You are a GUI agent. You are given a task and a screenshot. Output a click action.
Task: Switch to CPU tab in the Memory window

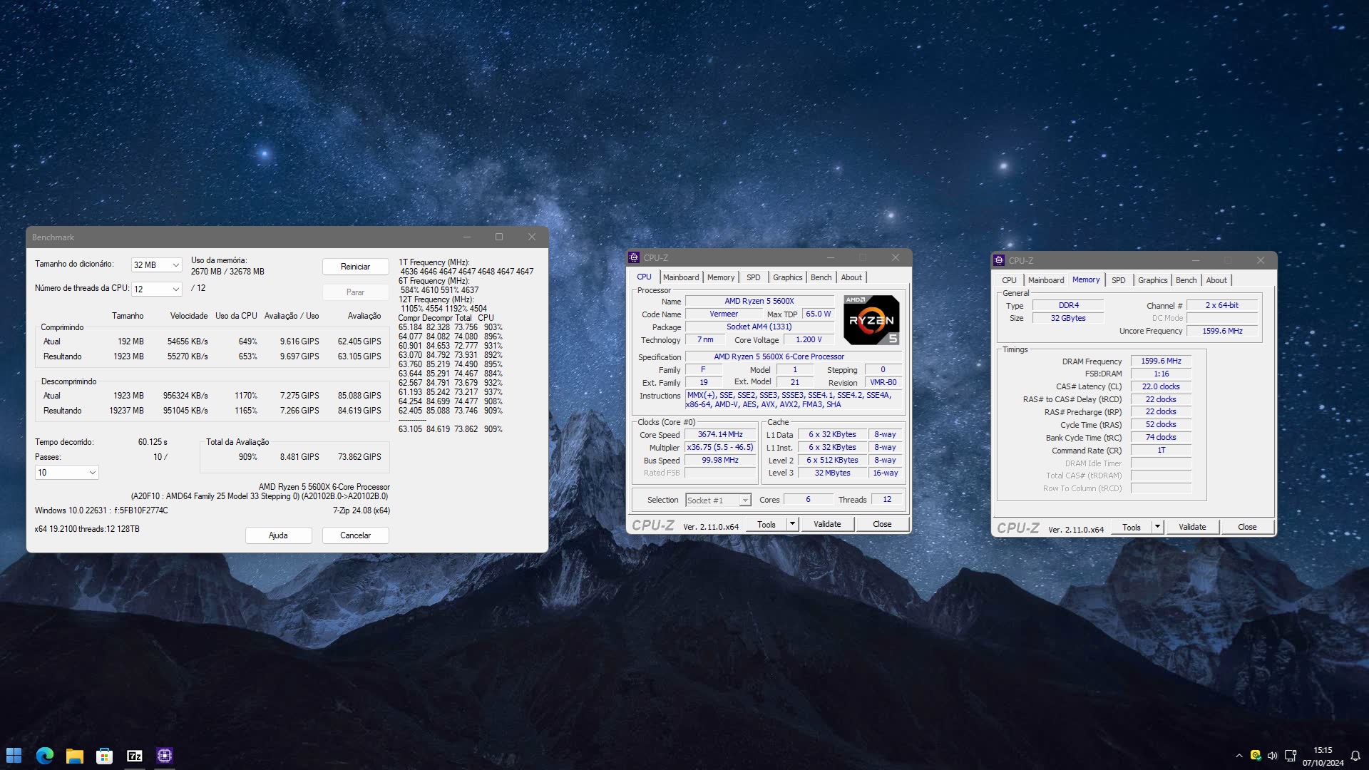(1009, 280)
